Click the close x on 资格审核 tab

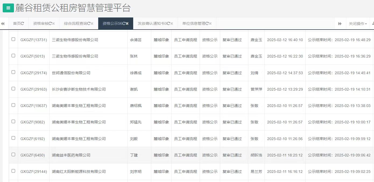[x=53, y=23]
